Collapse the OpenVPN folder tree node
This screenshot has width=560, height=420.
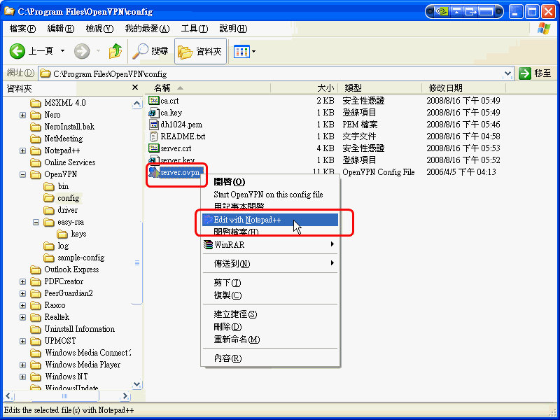[23, 174]
